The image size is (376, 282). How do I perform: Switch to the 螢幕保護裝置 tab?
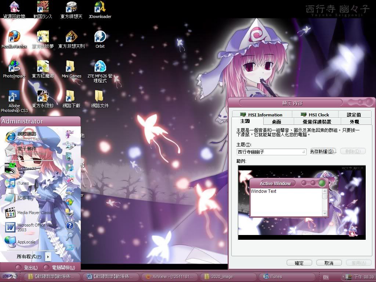317,122
